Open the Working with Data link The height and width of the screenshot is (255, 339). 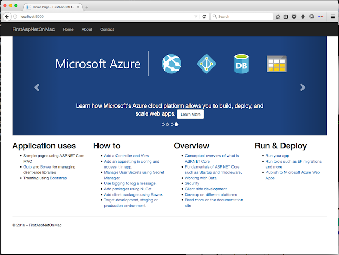pos(201,178)
